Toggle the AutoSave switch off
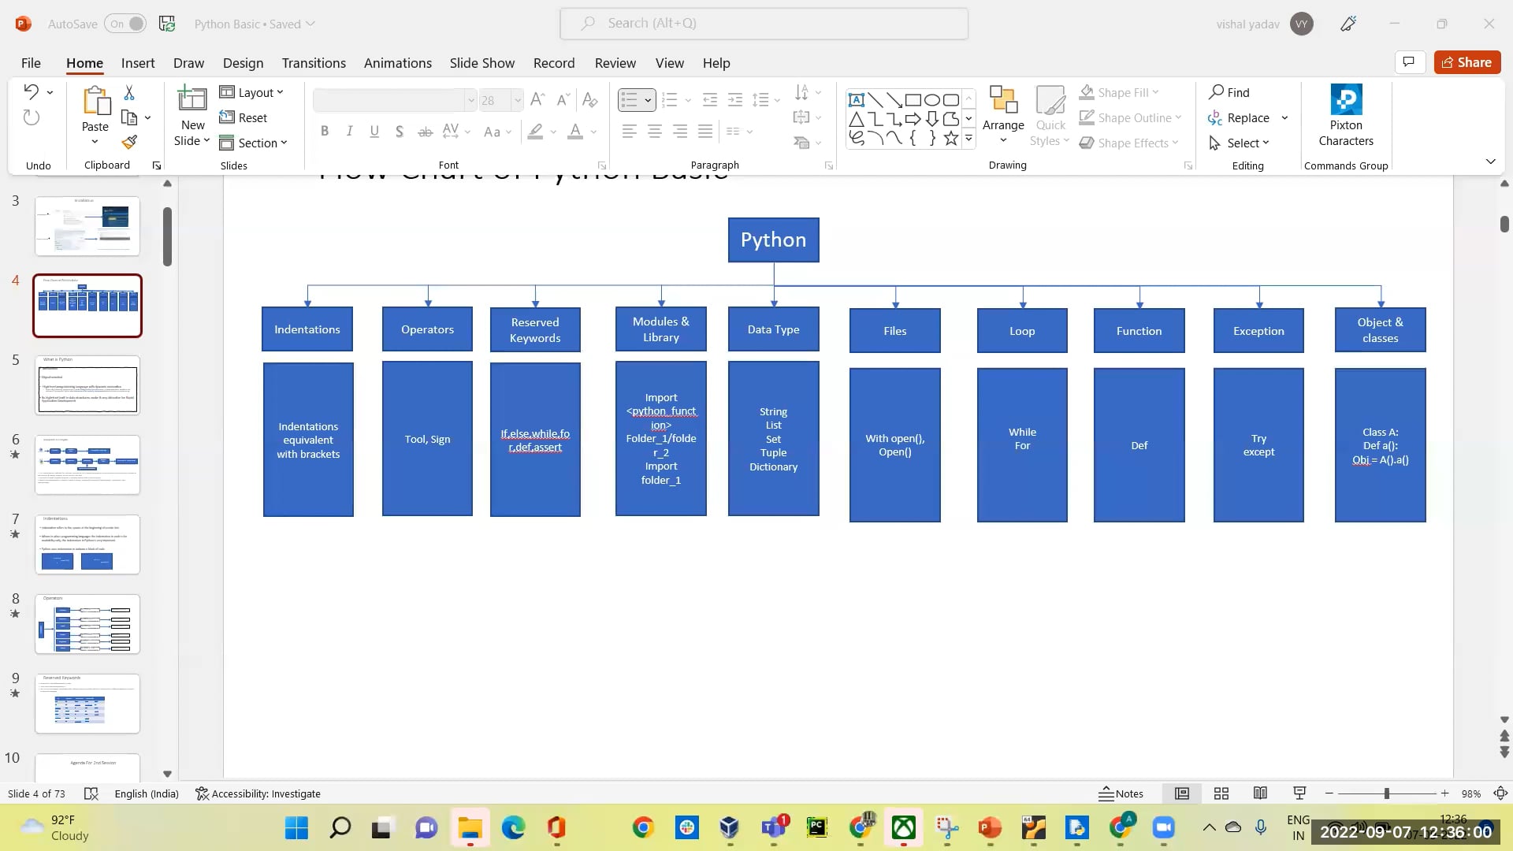The width and height of the screenshot is (1513, 851). point(127,24)
